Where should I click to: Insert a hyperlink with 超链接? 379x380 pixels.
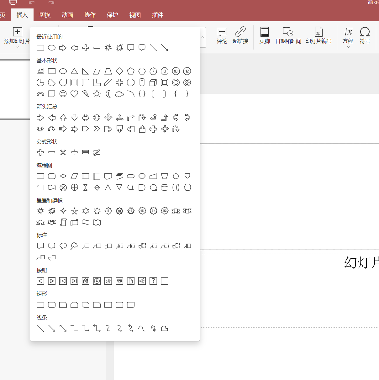[240, 35]
